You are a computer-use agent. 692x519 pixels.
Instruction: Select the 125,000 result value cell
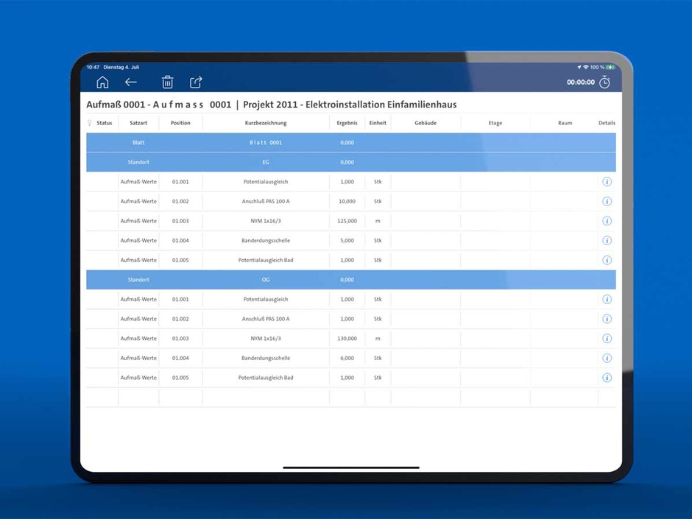[347, 221]
